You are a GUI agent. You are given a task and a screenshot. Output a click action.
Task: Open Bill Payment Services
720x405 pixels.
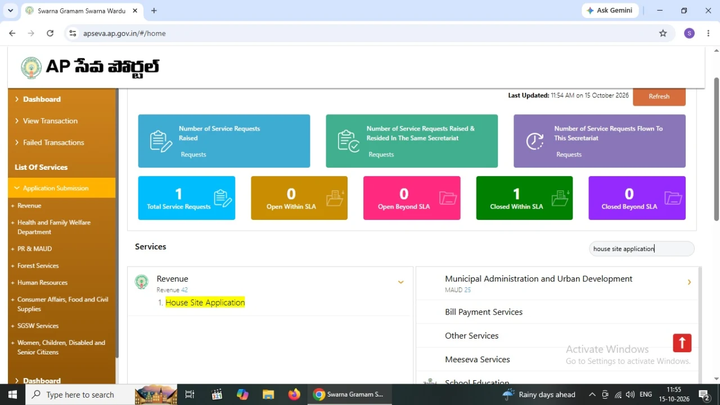click(x=484, y=312)
